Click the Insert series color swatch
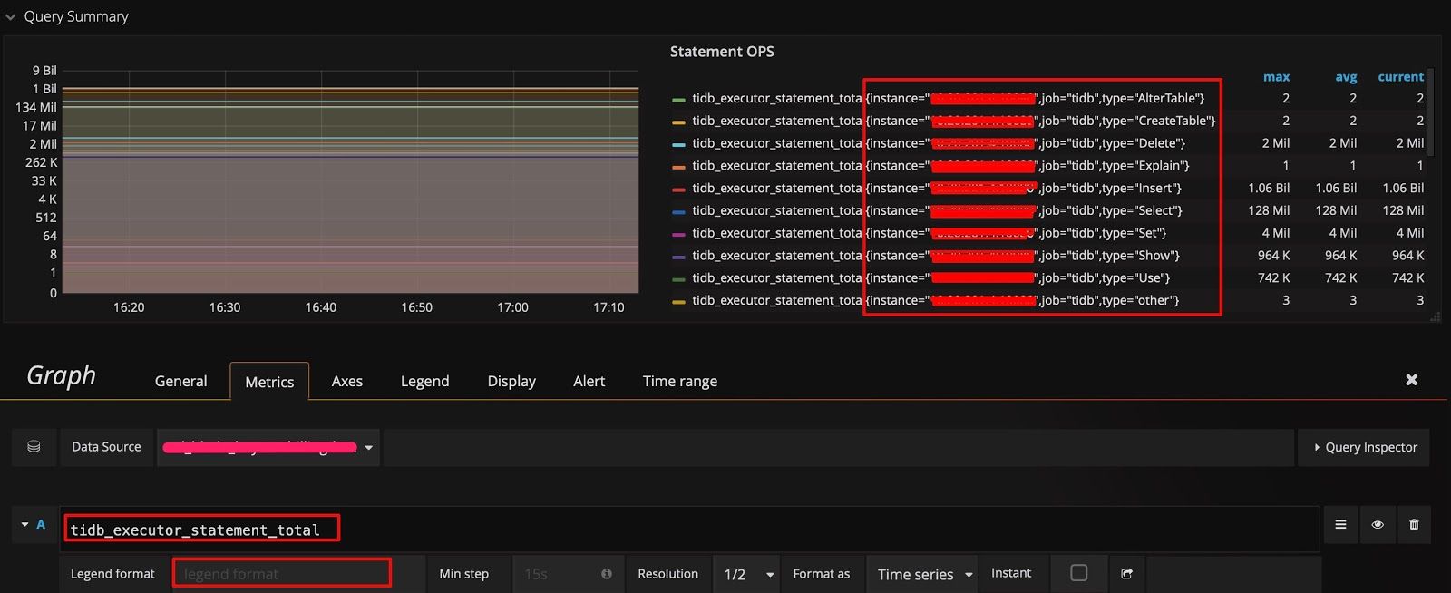1451x593 pixels. coord(678,189)
